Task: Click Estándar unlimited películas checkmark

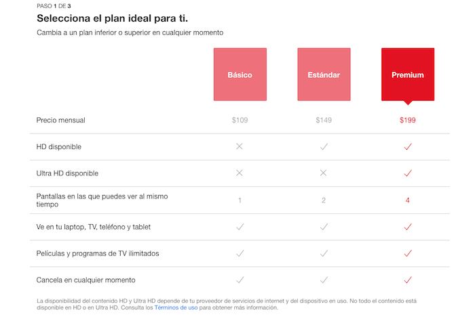Action: 324,253
